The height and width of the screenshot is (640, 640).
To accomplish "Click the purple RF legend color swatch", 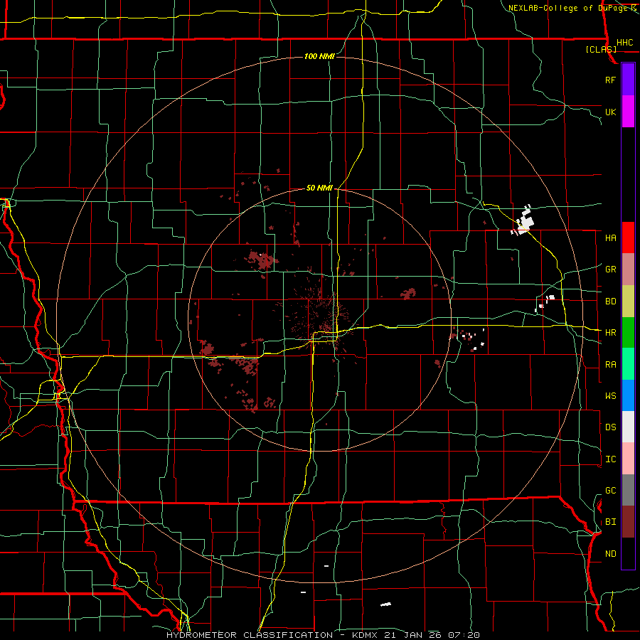I will (x=628, y=80).
